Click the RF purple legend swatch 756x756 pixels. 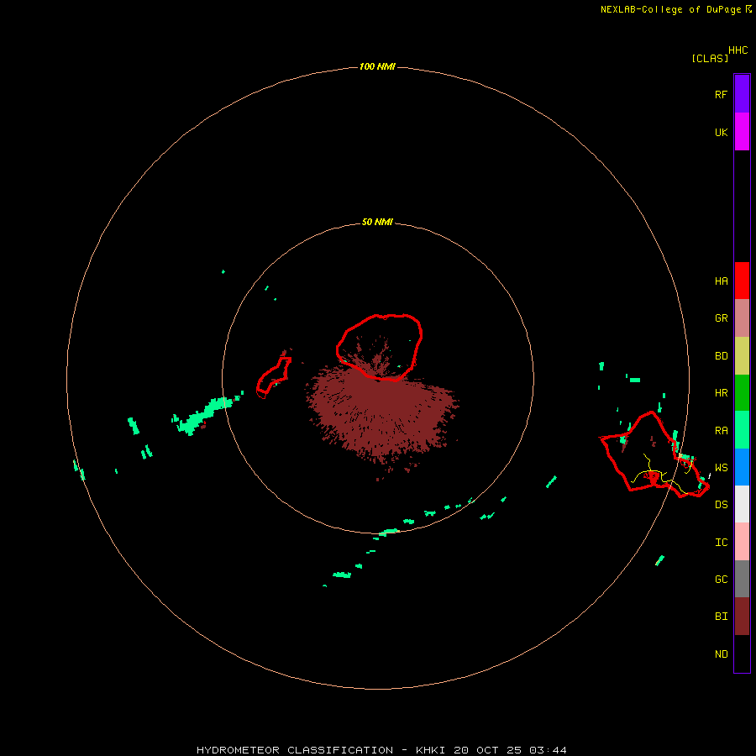click(742, 94)
